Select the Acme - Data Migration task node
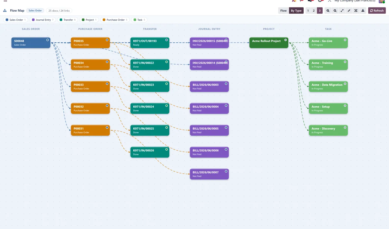This screenshot has height=229, width=389. click(x=328, y=86)
